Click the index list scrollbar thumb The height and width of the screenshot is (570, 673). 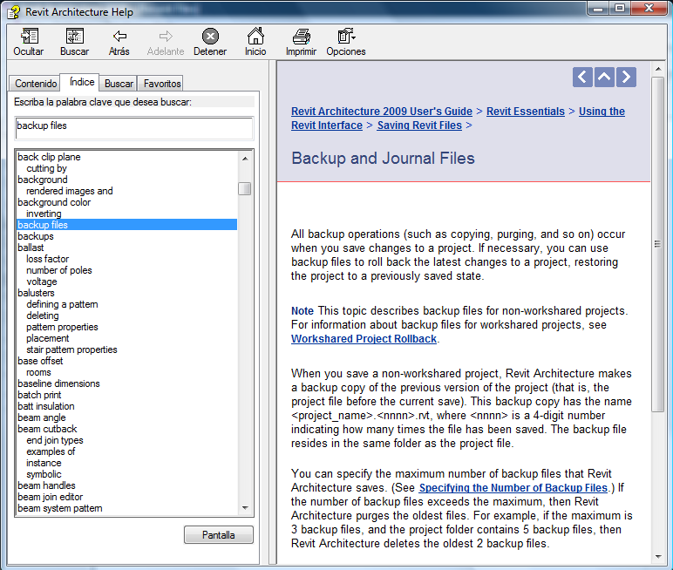[x=245, y=188]
